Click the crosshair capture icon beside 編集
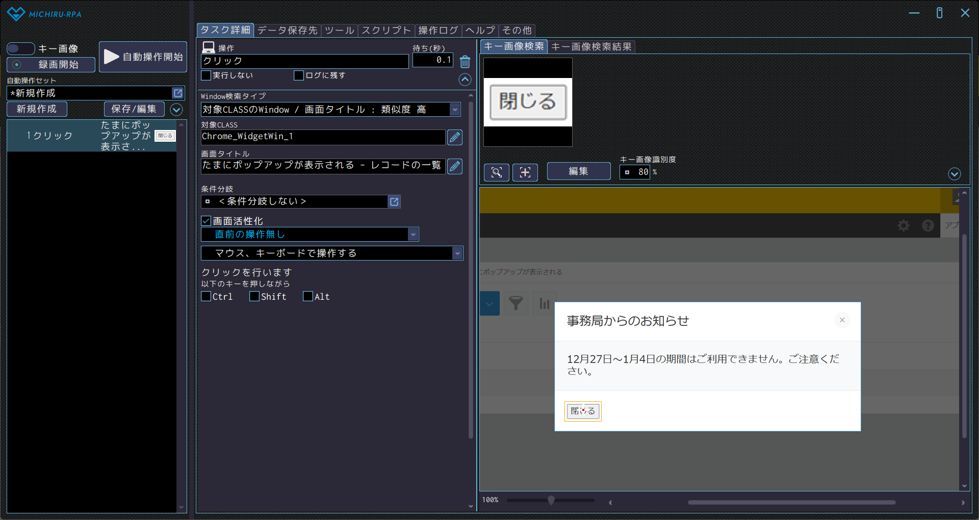Screen dimensions: 979x520 click(525, 172)
